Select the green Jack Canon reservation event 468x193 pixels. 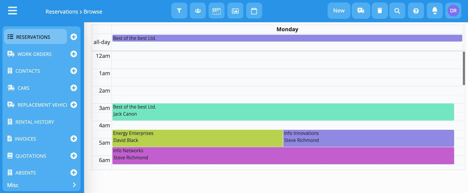coord(283,112)
